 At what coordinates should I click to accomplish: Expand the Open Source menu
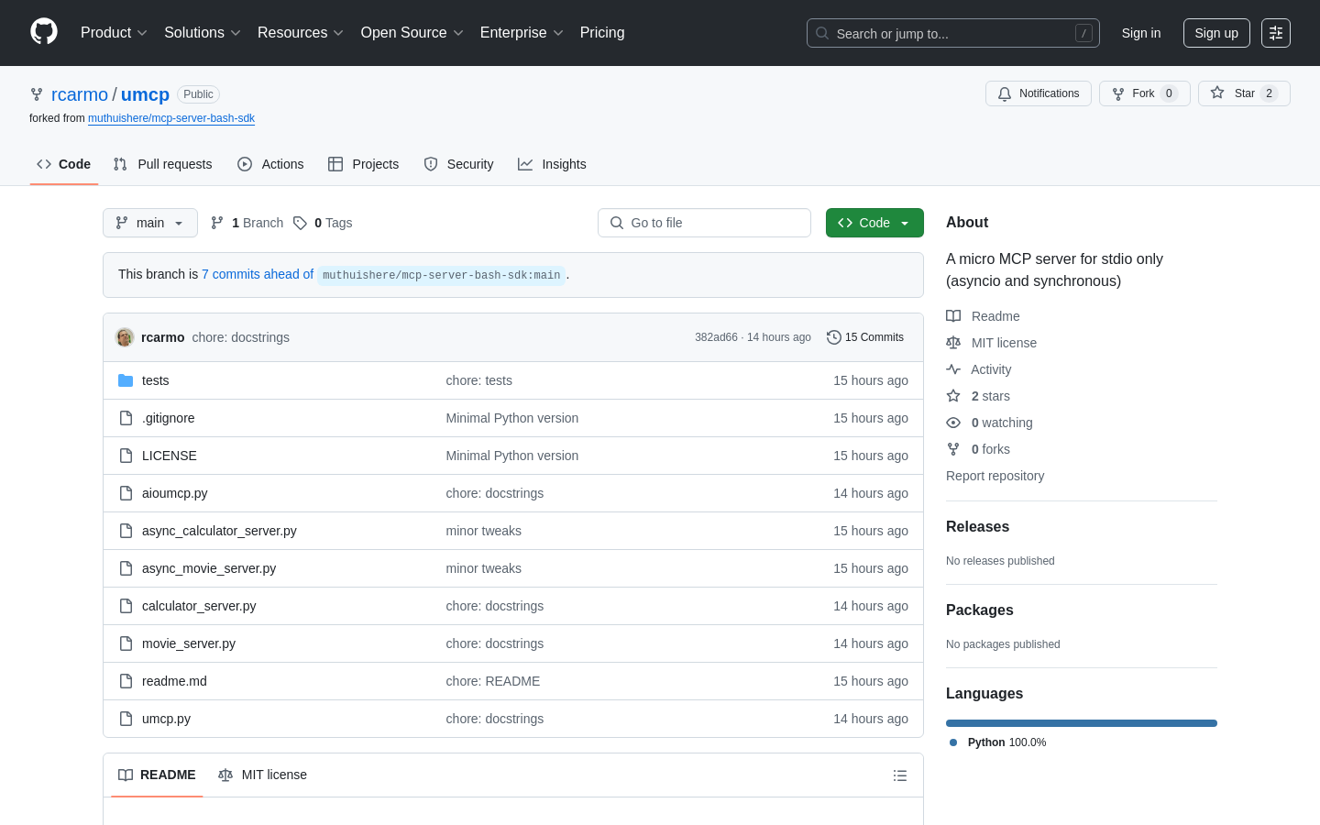click(x=412, y=33)
